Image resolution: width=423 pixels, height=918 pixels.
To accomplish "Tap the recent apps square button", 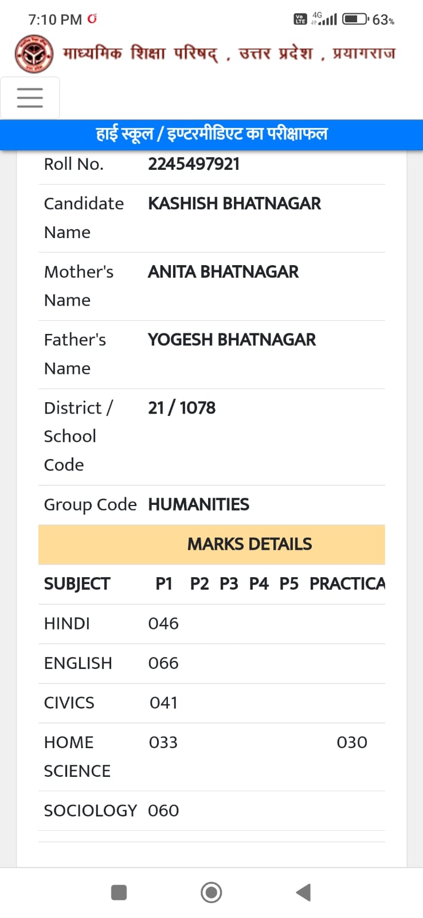I will (119, 892).
